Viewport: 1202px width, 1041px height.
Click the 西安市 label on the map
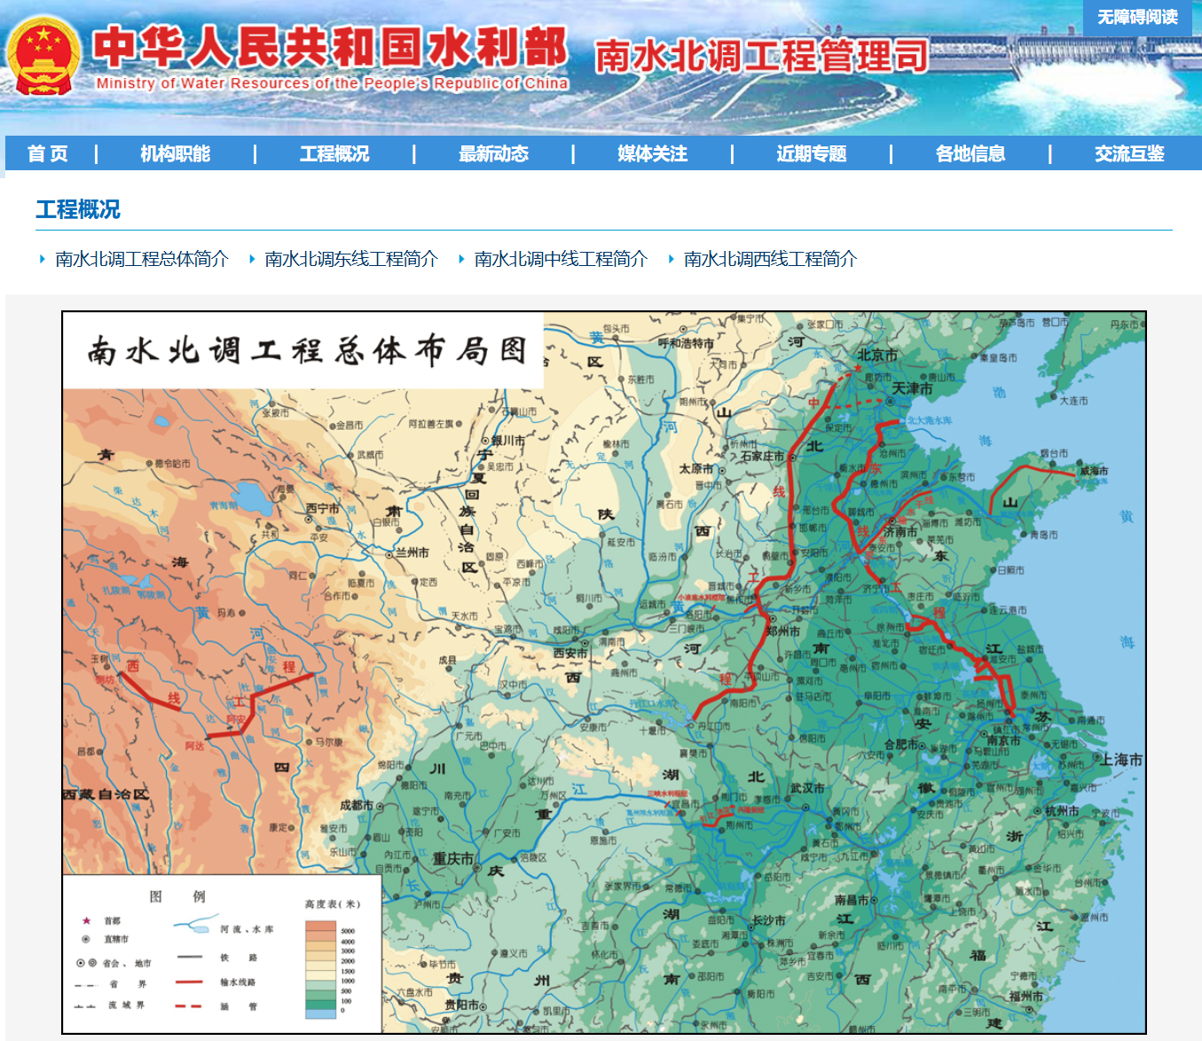click(x=570, y=653)
